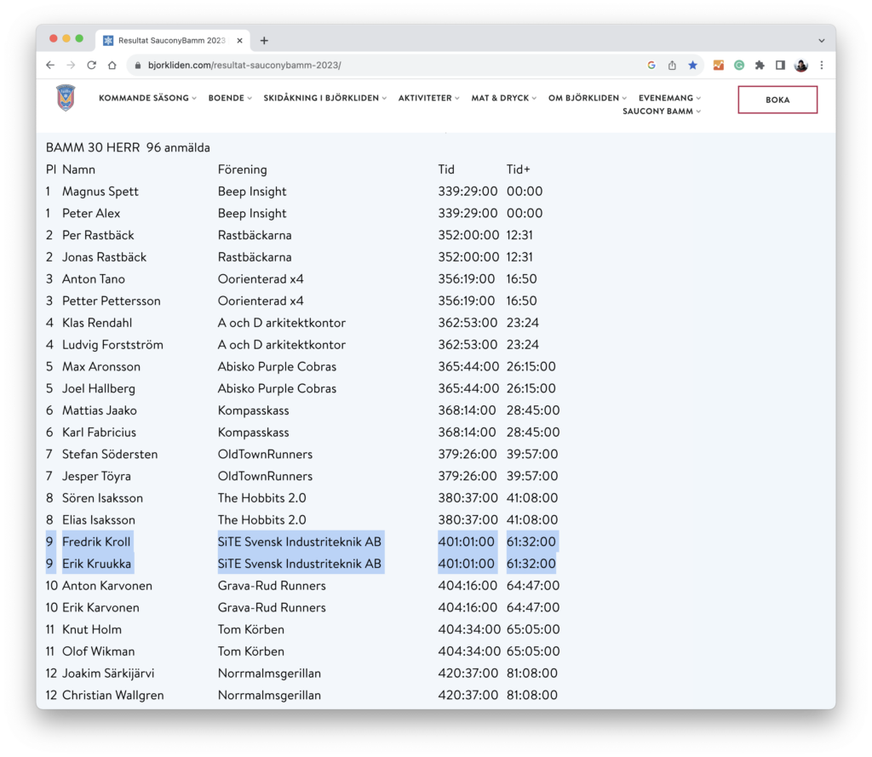This screenshot has height=757, width=872.
Task: Expand the Aktiviteter menu
Action: (429, 98)
